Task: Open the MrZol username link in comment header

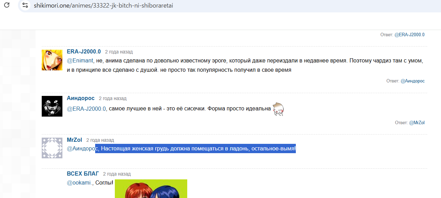Action: (x=74, y=140)
